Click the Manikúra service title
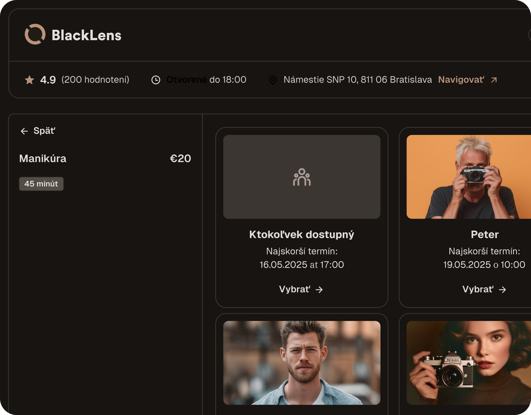Viewport: 531px width, 415px height. pos(43,158)
